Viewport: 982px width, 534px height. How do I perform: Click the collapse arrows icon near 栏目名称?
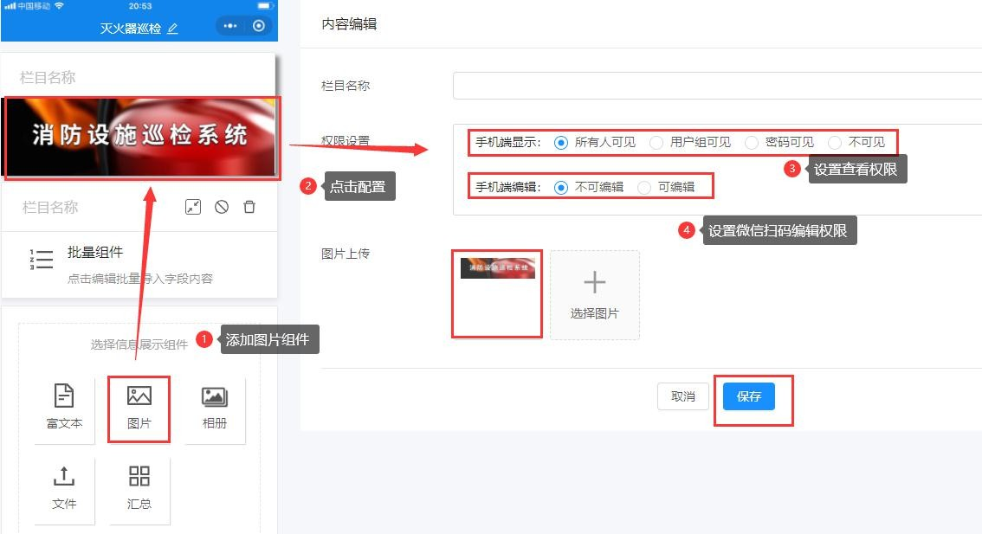[x=193, y=207]
